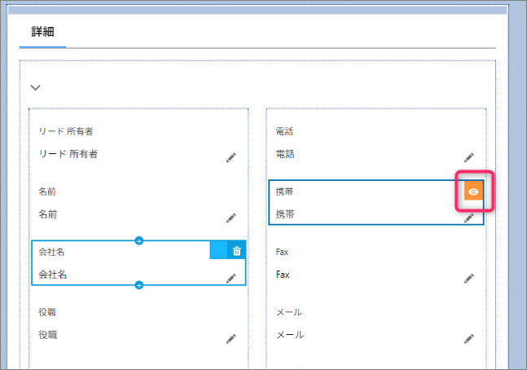Click the edit pencil beside Fax
This screenshot has height=370, width=527.
(469, 279)
